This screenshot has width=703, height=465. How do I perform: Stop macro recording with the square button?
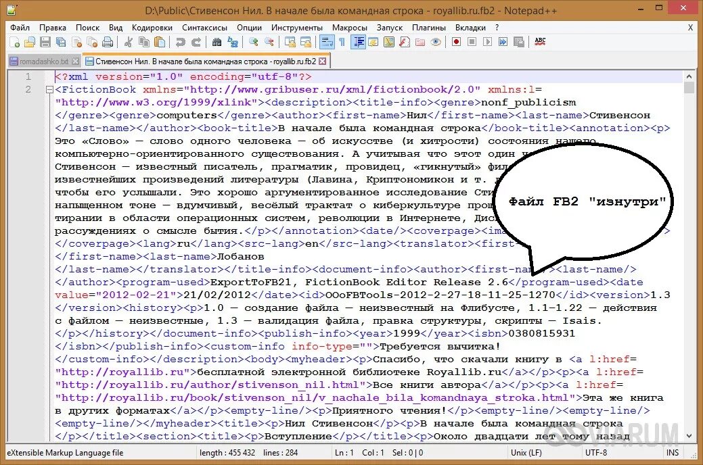472,42
